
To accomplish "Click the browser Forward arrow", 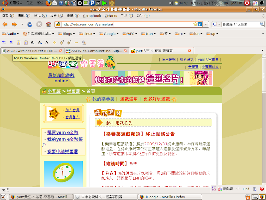I will coord(14,24).
